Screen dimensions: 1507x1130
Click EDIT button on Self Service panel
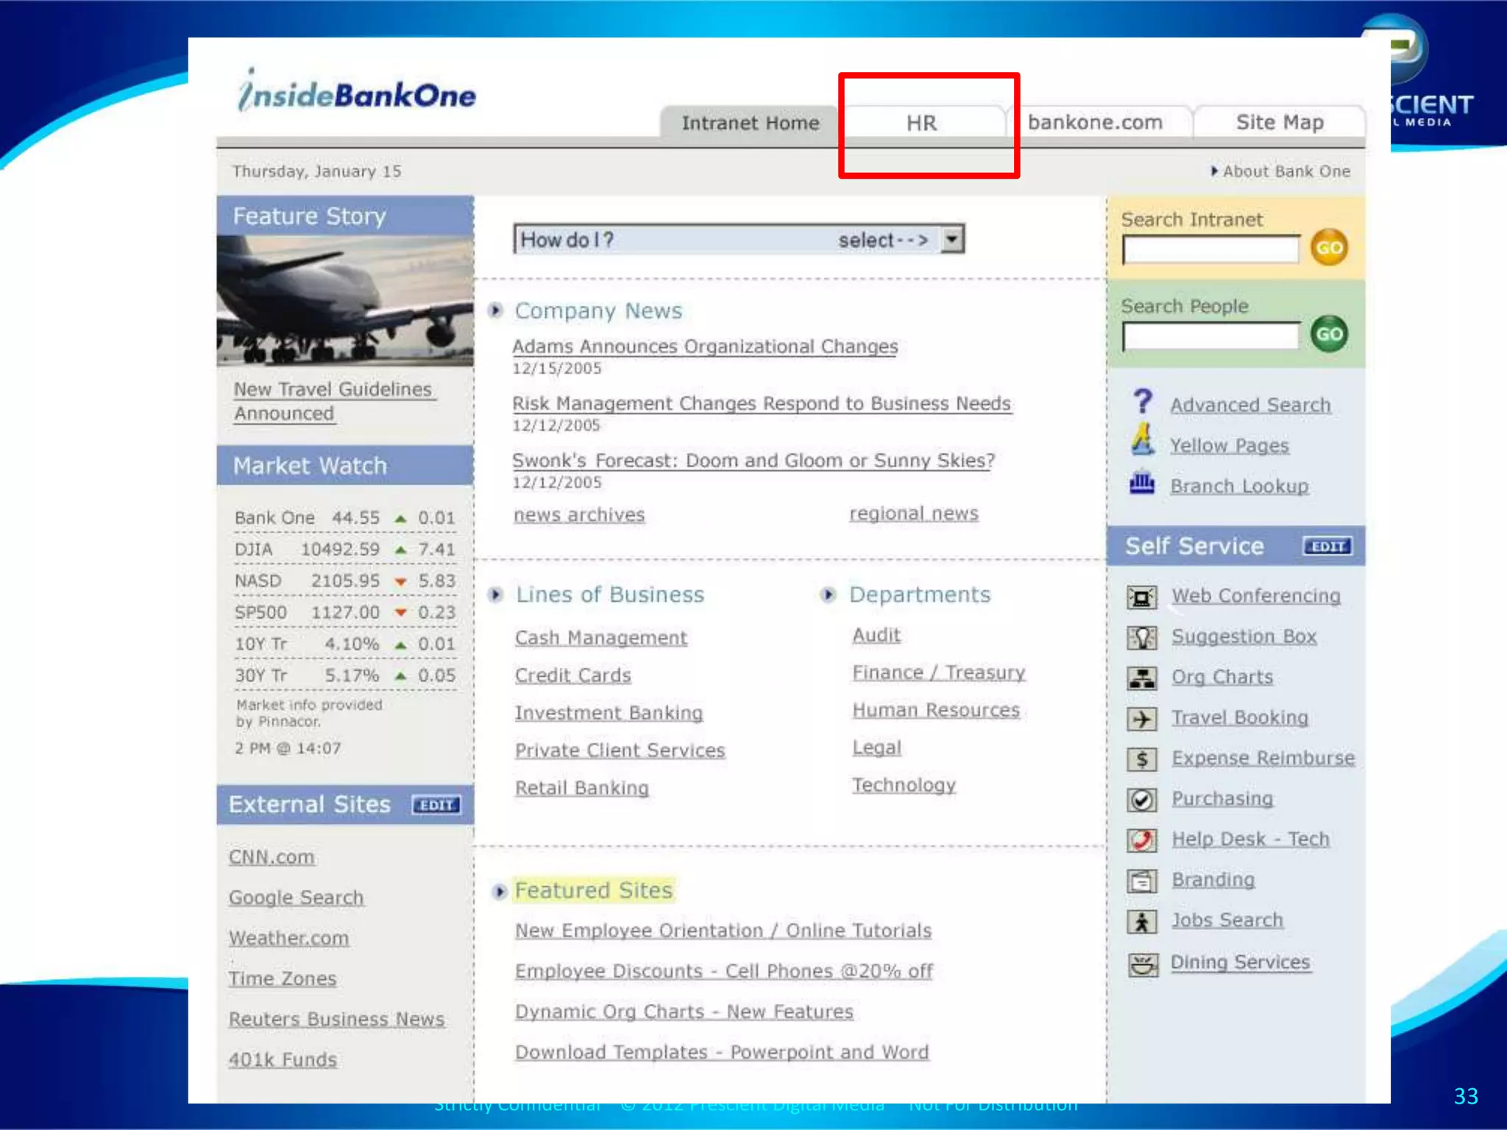point(1327,547)
